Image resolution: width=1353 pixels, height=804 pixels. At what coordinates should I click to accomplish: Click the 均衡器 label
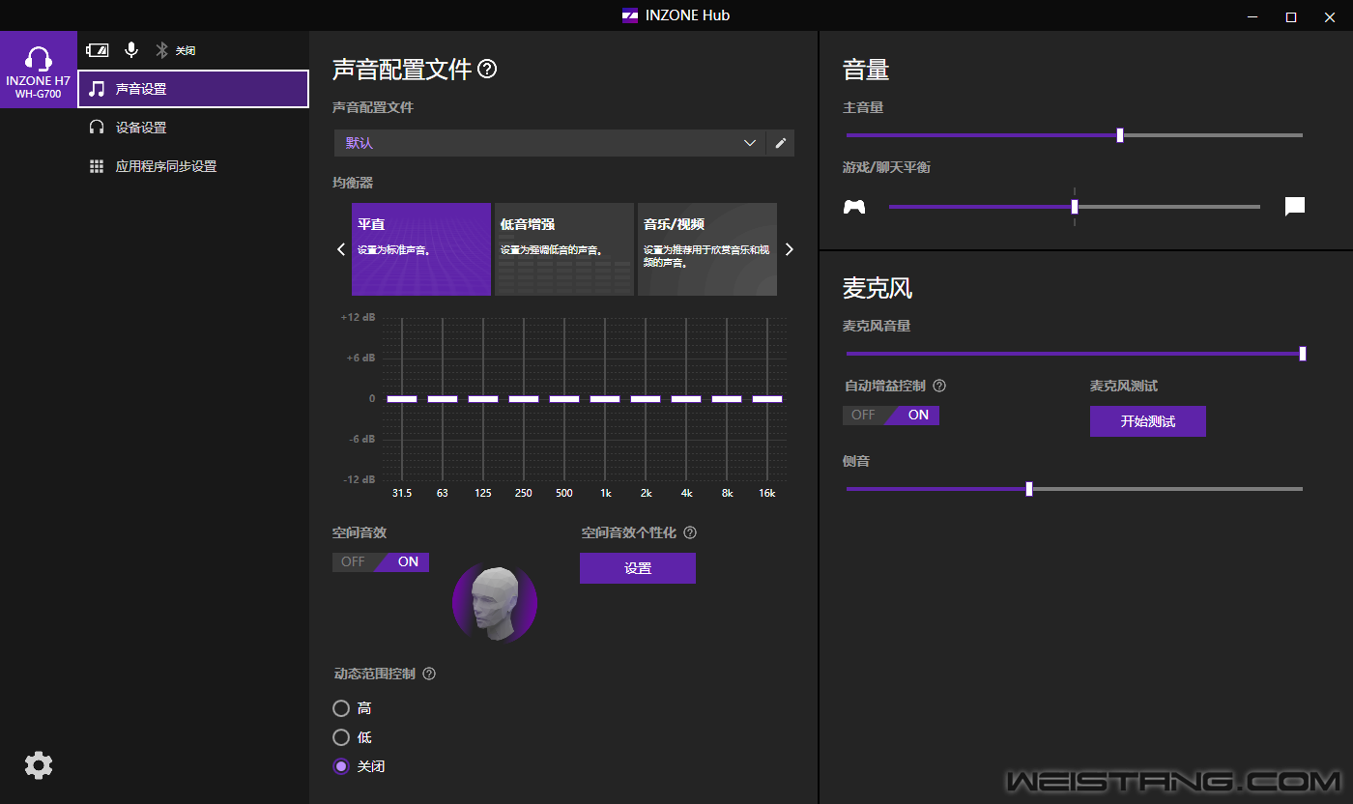tap(353, 183)
